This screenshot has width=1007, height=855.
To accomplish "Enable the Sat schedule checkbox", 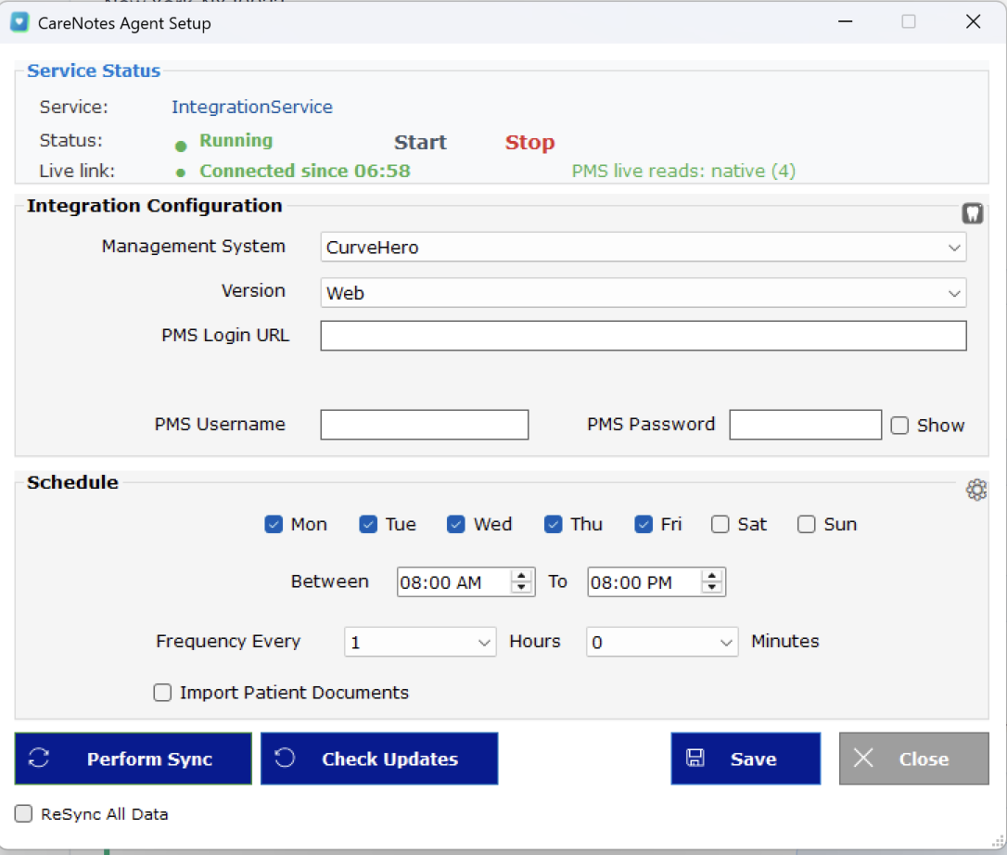I will click(720, 524).
